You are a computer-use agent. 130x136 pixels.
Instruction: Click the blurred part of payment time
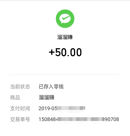[71, 108]
